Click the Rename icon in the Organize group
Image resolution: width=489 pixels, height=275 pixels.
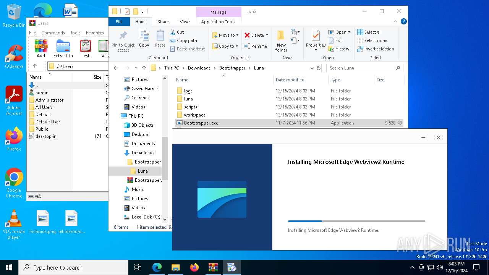pos(247,46)
